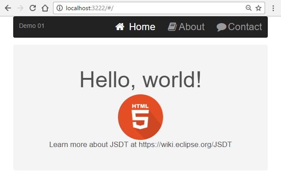Click the book icon beside About
281x182 pixels.
pyautogui.click(x=172, y=27)
